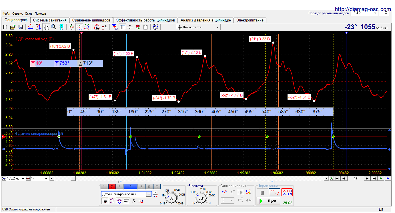Select channel 4 blue button

click(130, 187)
